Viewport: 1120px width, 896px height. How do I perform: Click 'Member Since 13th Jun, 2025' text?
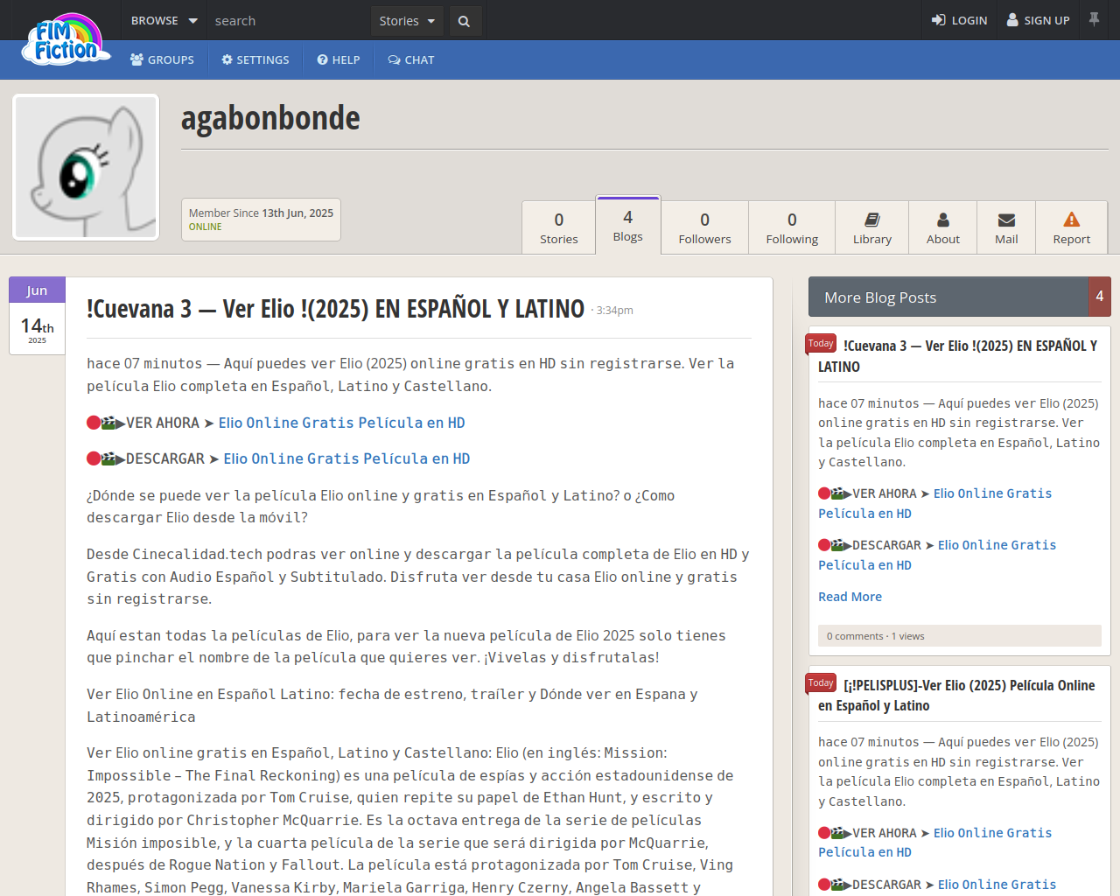(261, 213)
